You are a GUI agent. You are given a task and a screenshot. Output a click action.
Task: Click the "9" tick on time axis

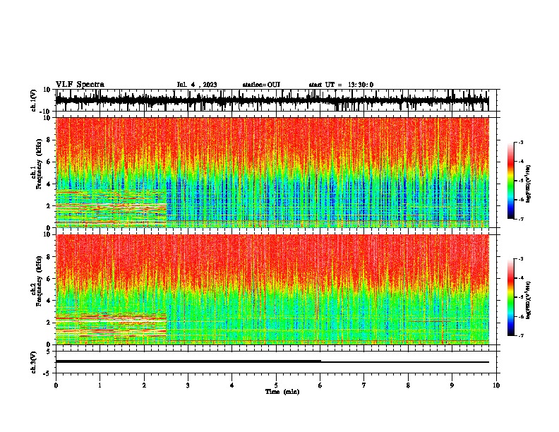(x=452, y=385)
